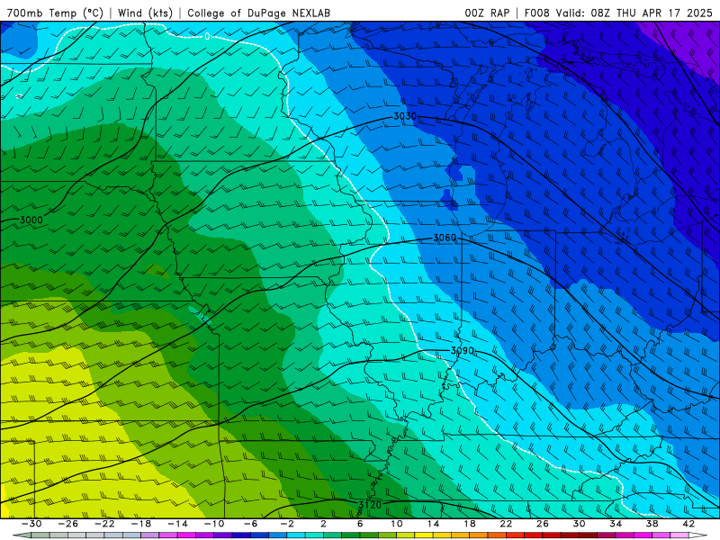This screenshot has width=720, height=540.
Task: Click the 6 color scale label
Action: 359,524
